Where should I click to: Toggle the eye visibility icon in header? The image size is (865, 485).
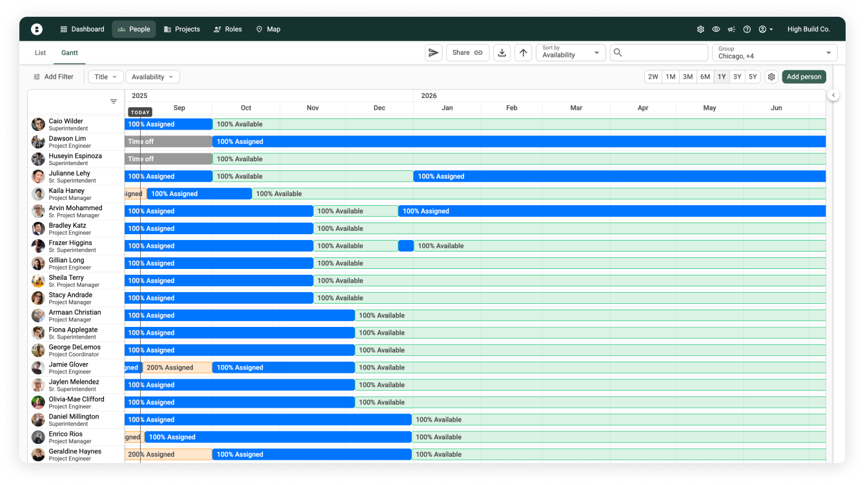click(x=716, y=29)
